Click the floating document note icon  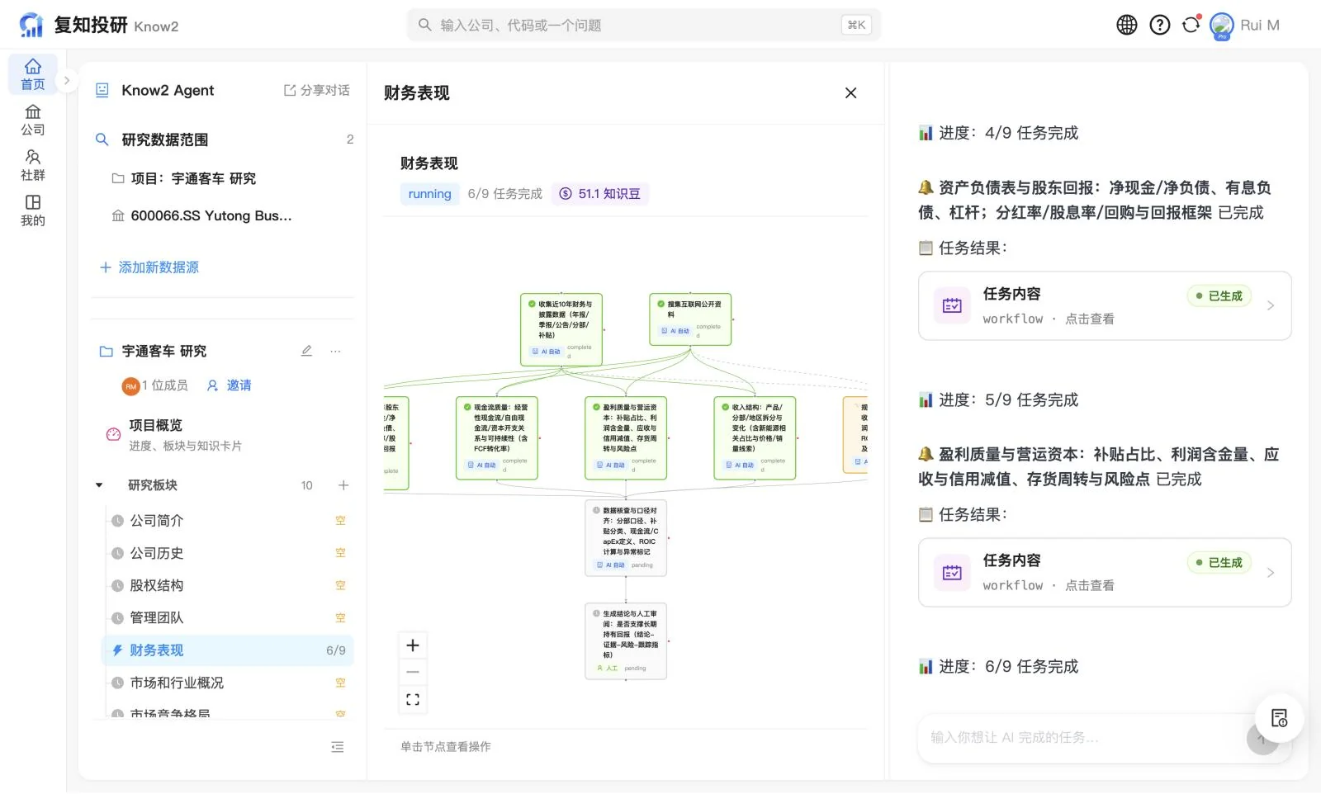tap(1279, 718)
